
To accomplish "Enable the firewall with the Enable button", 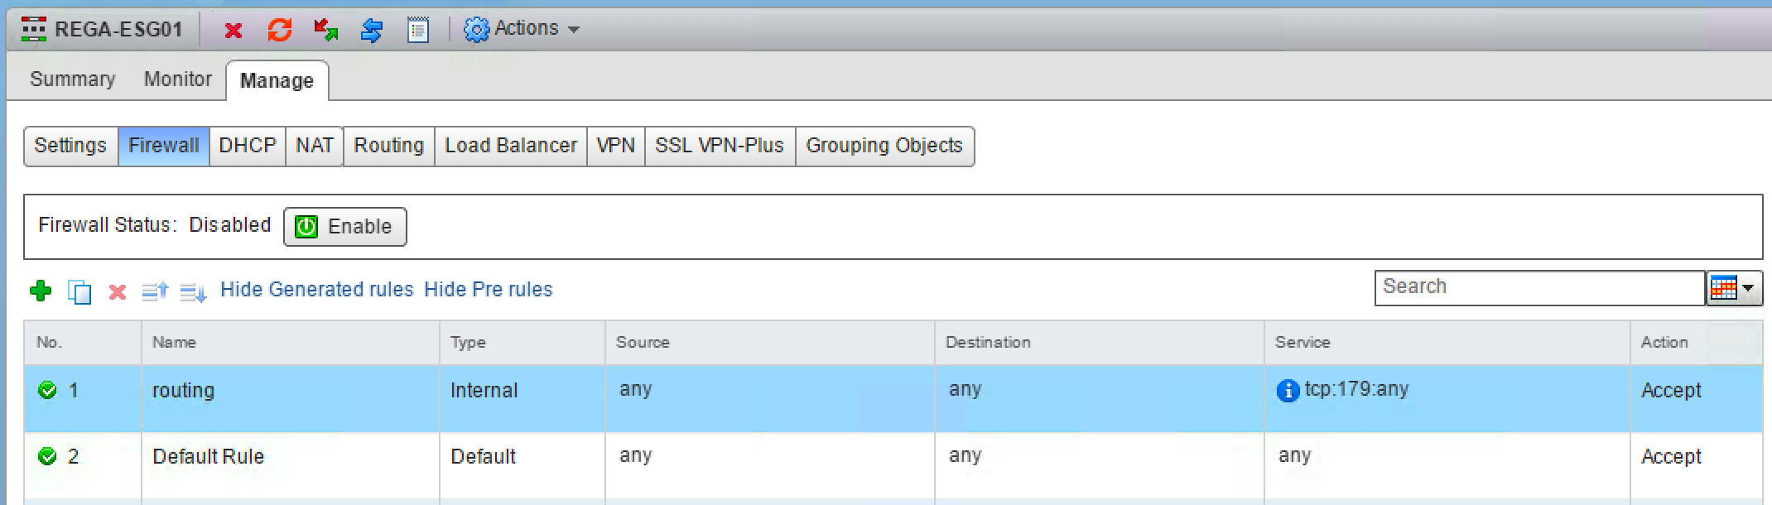I will tap(344, 227).
